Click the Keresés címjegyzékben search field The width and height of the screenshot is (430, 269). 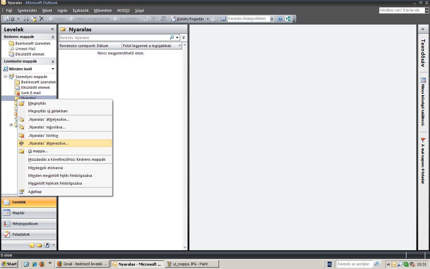249,19
